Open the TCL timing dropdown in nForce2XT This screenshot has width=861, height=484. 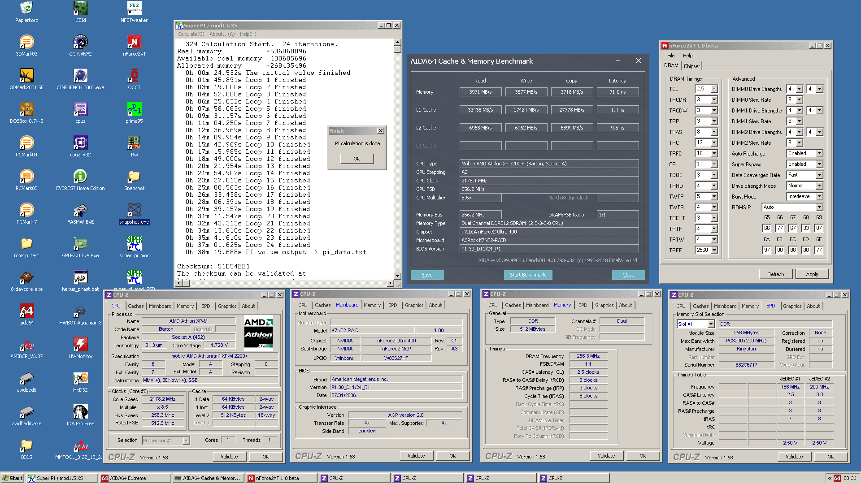tap(714, 89)
